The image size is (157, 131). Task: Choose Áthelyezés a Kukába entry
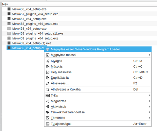98,90
